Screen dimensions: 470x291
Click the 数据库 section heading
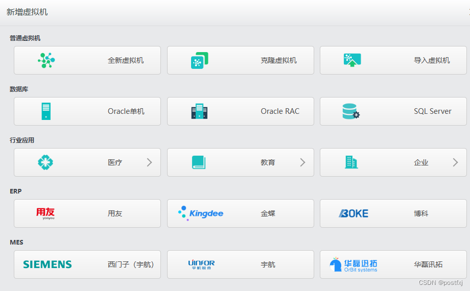[x=19, y=89]
